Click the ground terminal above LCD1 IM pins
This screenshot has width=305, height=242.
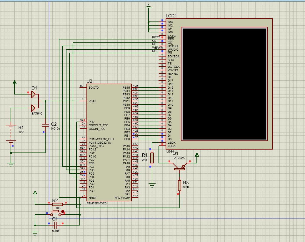click(x=149, y=6)
